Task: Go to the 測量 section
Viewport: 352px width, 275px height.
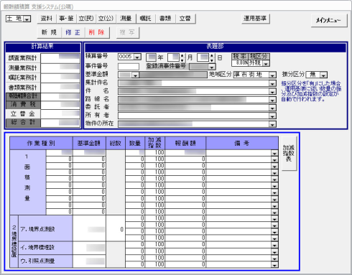Action: pyautogui.click(x=126, y=19)
